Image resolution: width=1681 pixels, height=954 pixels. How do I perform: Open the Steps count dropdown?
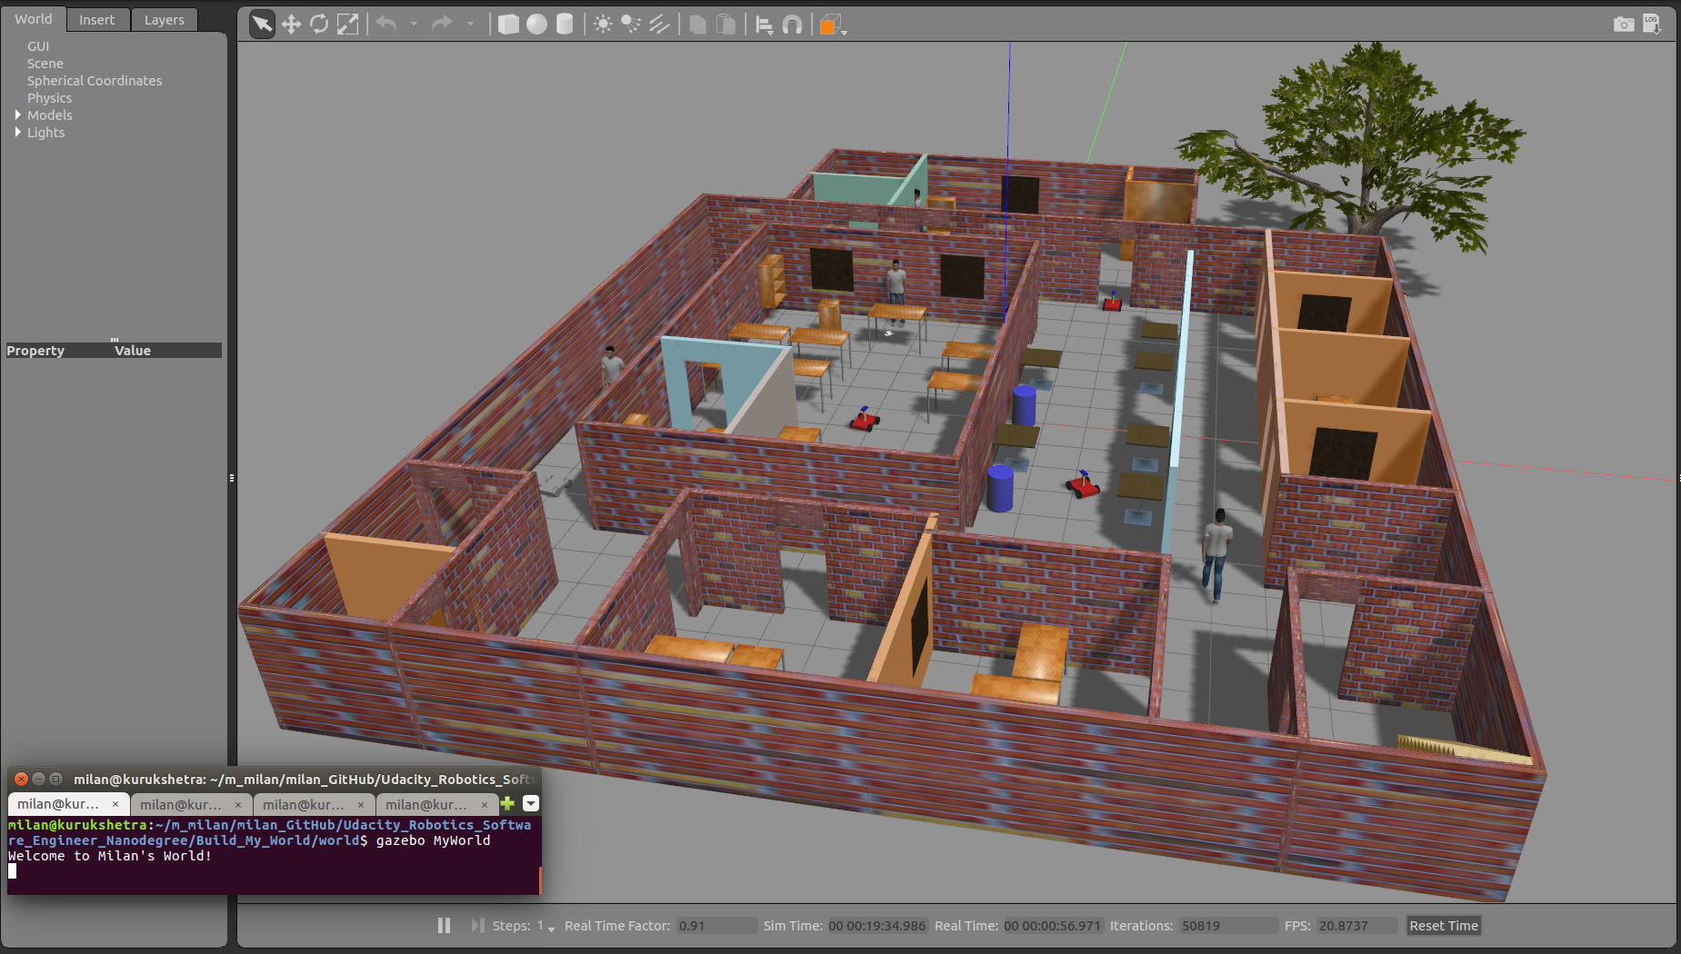551,929
